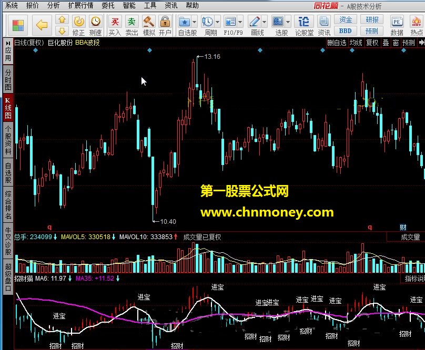The image size is (425, 350).
Task: Click the BBD button
Action: pos(345,31)
